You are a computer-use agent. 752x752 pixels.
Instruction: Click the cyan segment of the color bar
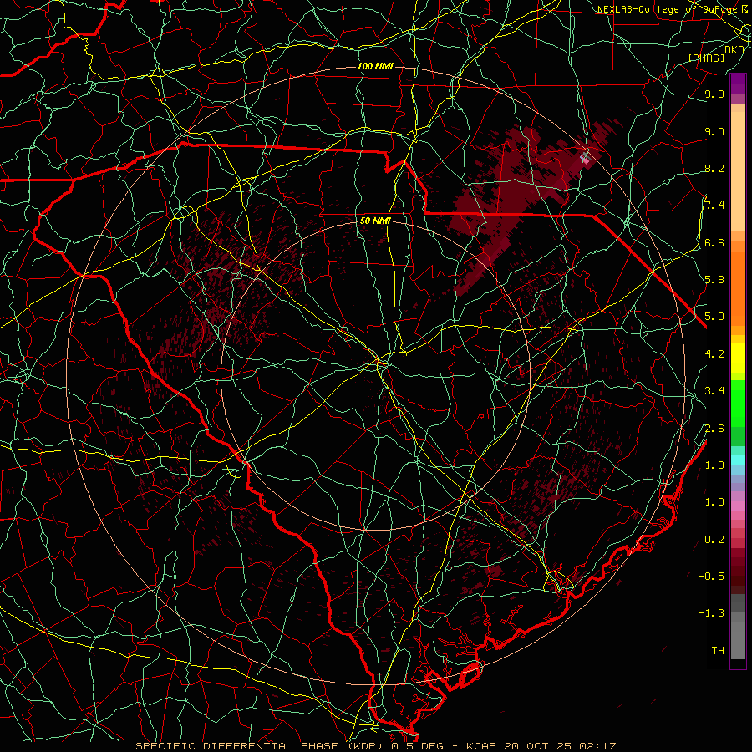(738, 460)
